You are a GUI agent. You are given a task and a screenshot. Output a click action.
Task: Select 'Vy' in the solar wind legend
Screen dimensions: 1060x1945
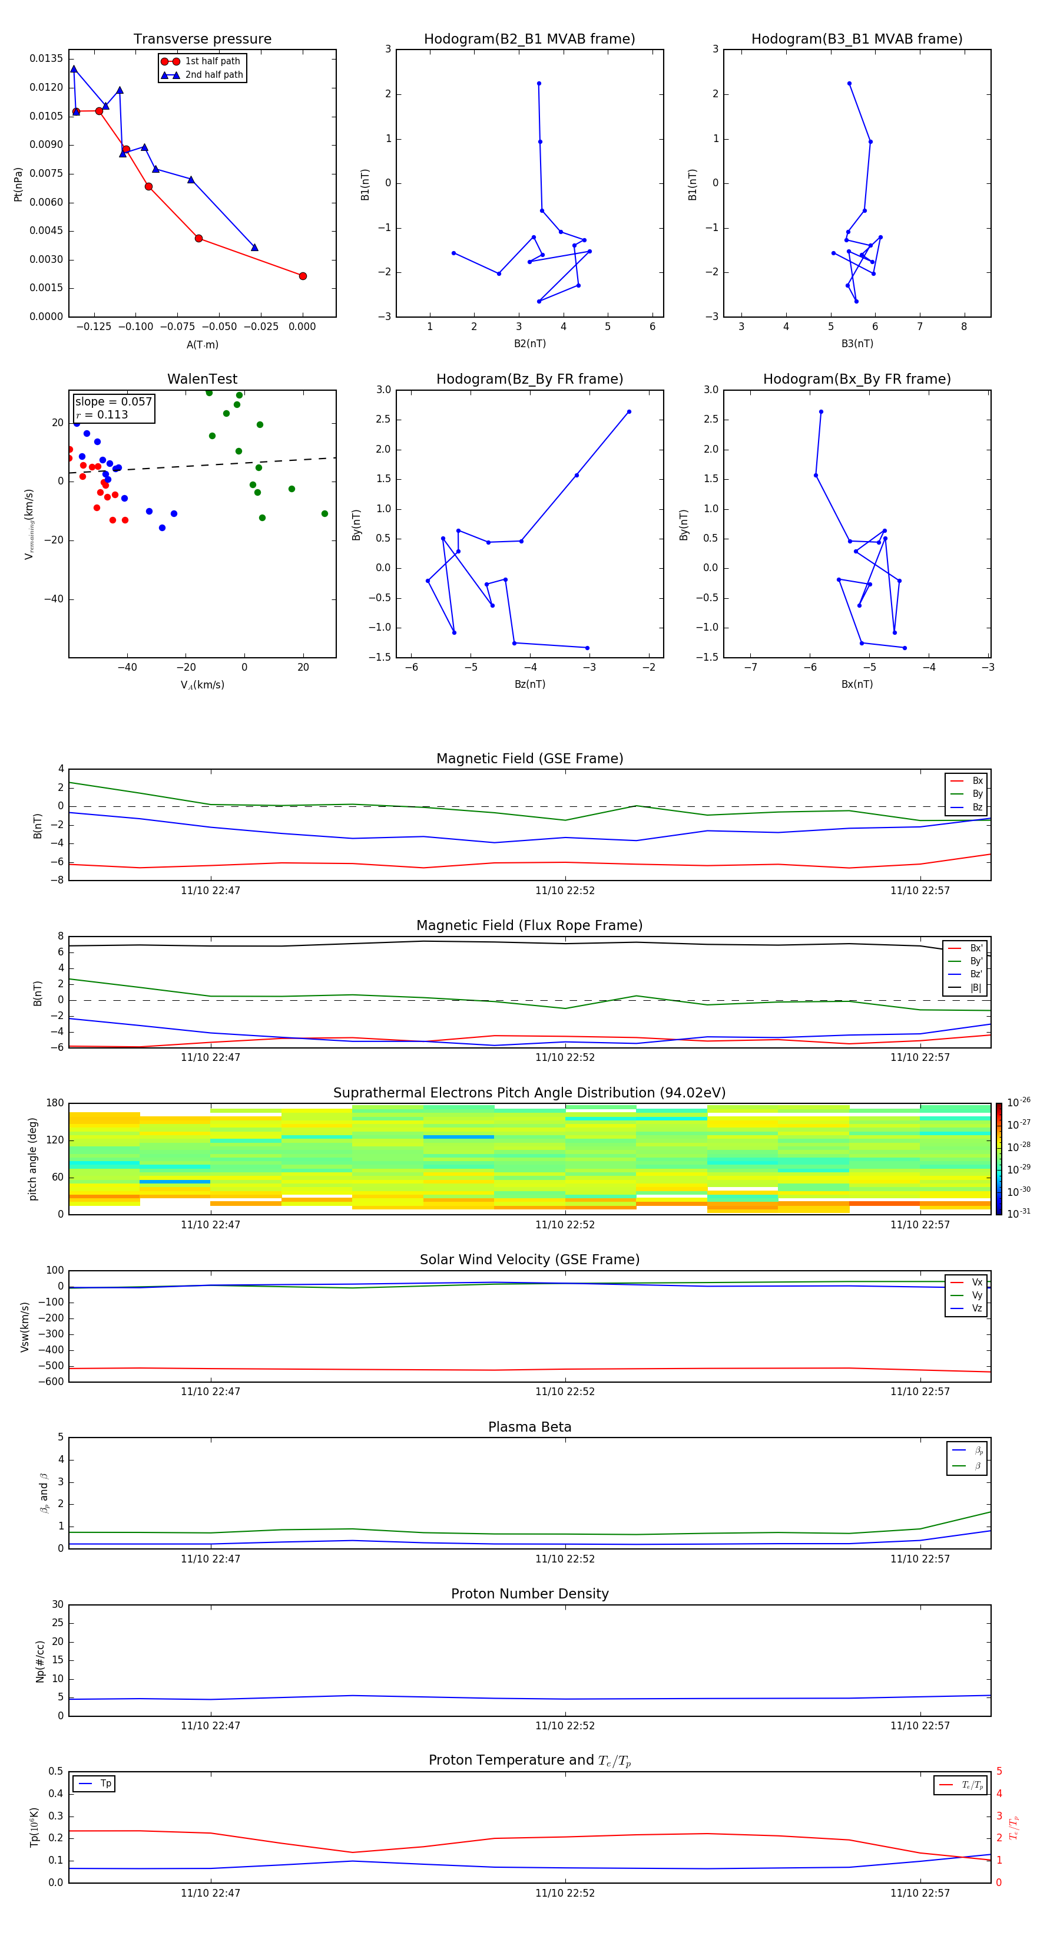click(x=966, y=1295)
